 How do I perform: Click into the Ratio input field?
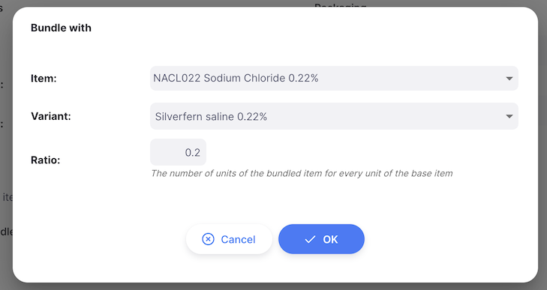(x=178, y=152)
